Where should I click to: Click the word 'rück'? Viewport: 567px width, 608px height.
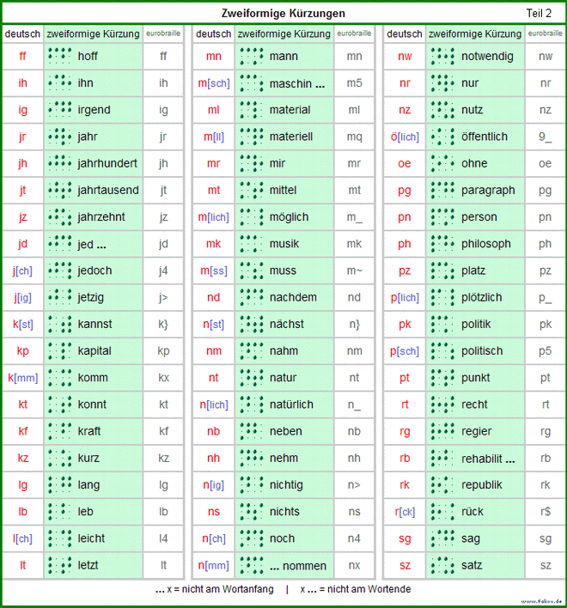(472, 512)
